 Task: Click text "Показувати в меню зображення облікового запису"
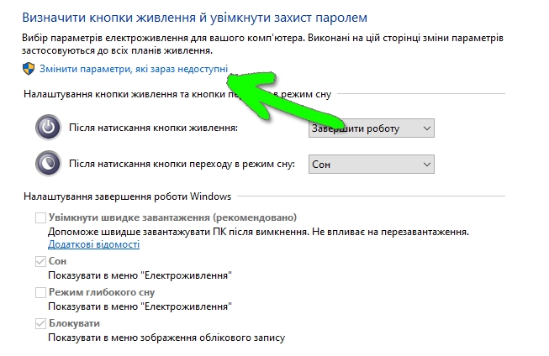(x=166, y=338)
